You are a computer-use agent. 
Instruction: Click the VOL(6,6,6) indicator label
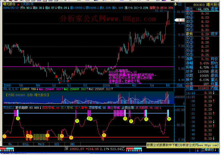[x=11, y=89]
